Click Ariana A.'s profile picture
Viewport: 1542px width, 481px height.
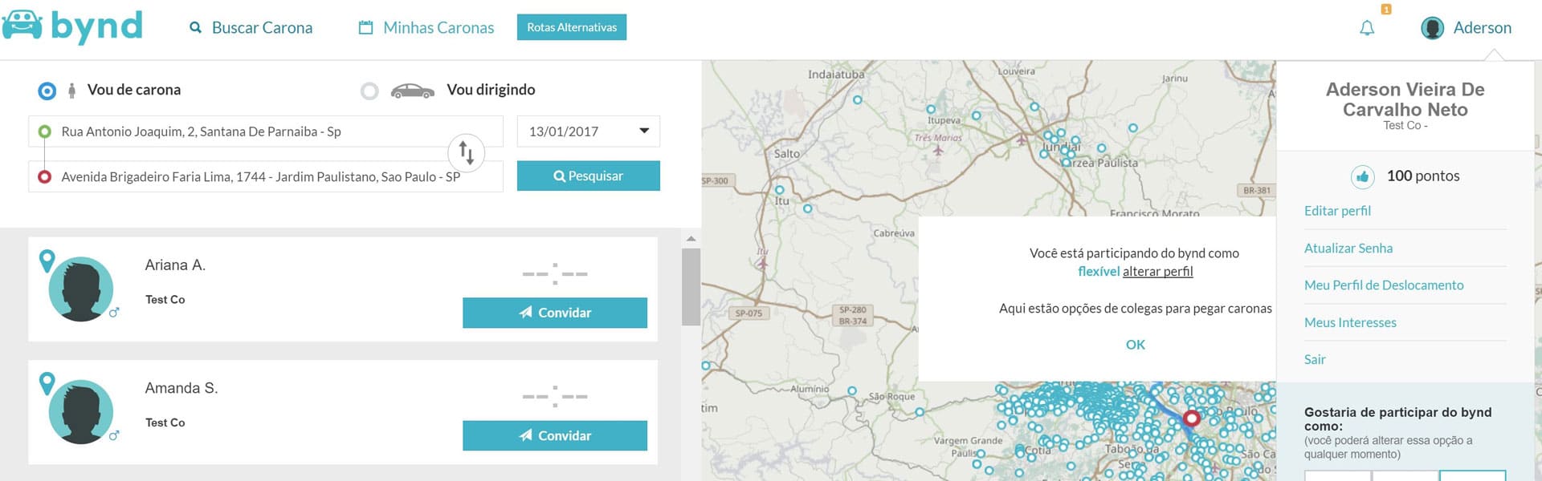coord(80,289)
